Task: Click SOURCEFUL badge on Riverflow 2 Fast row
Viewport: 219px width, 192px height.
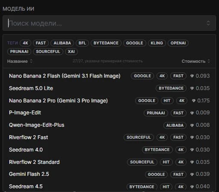Action: coord(139,137)
